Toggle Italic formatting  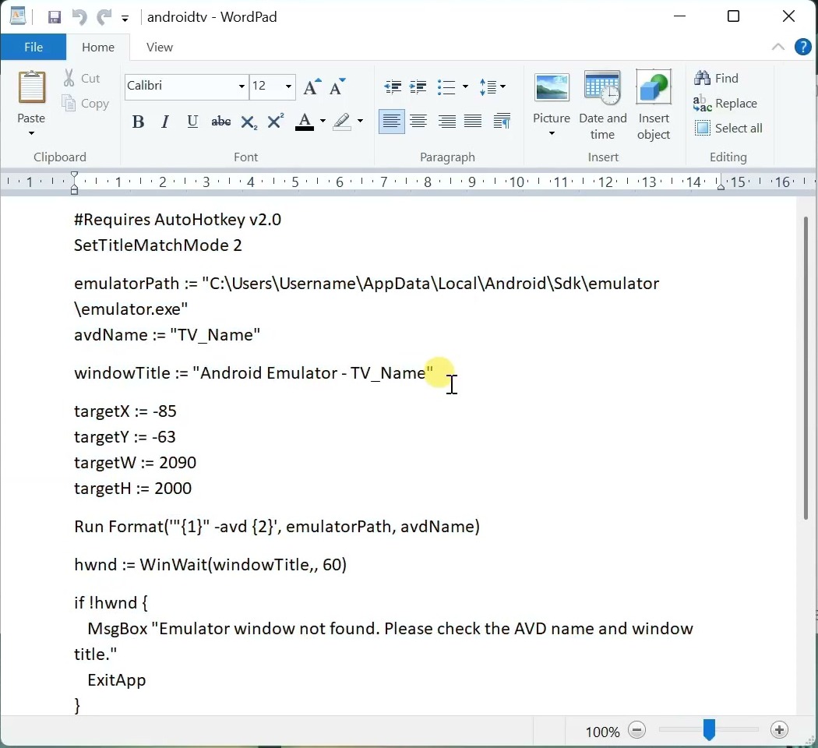[x=165, y=122]
